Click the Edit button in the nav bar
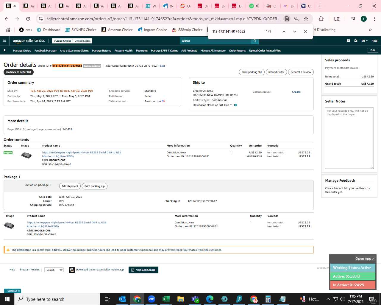 pyautogui.click(x=373, y=50)
